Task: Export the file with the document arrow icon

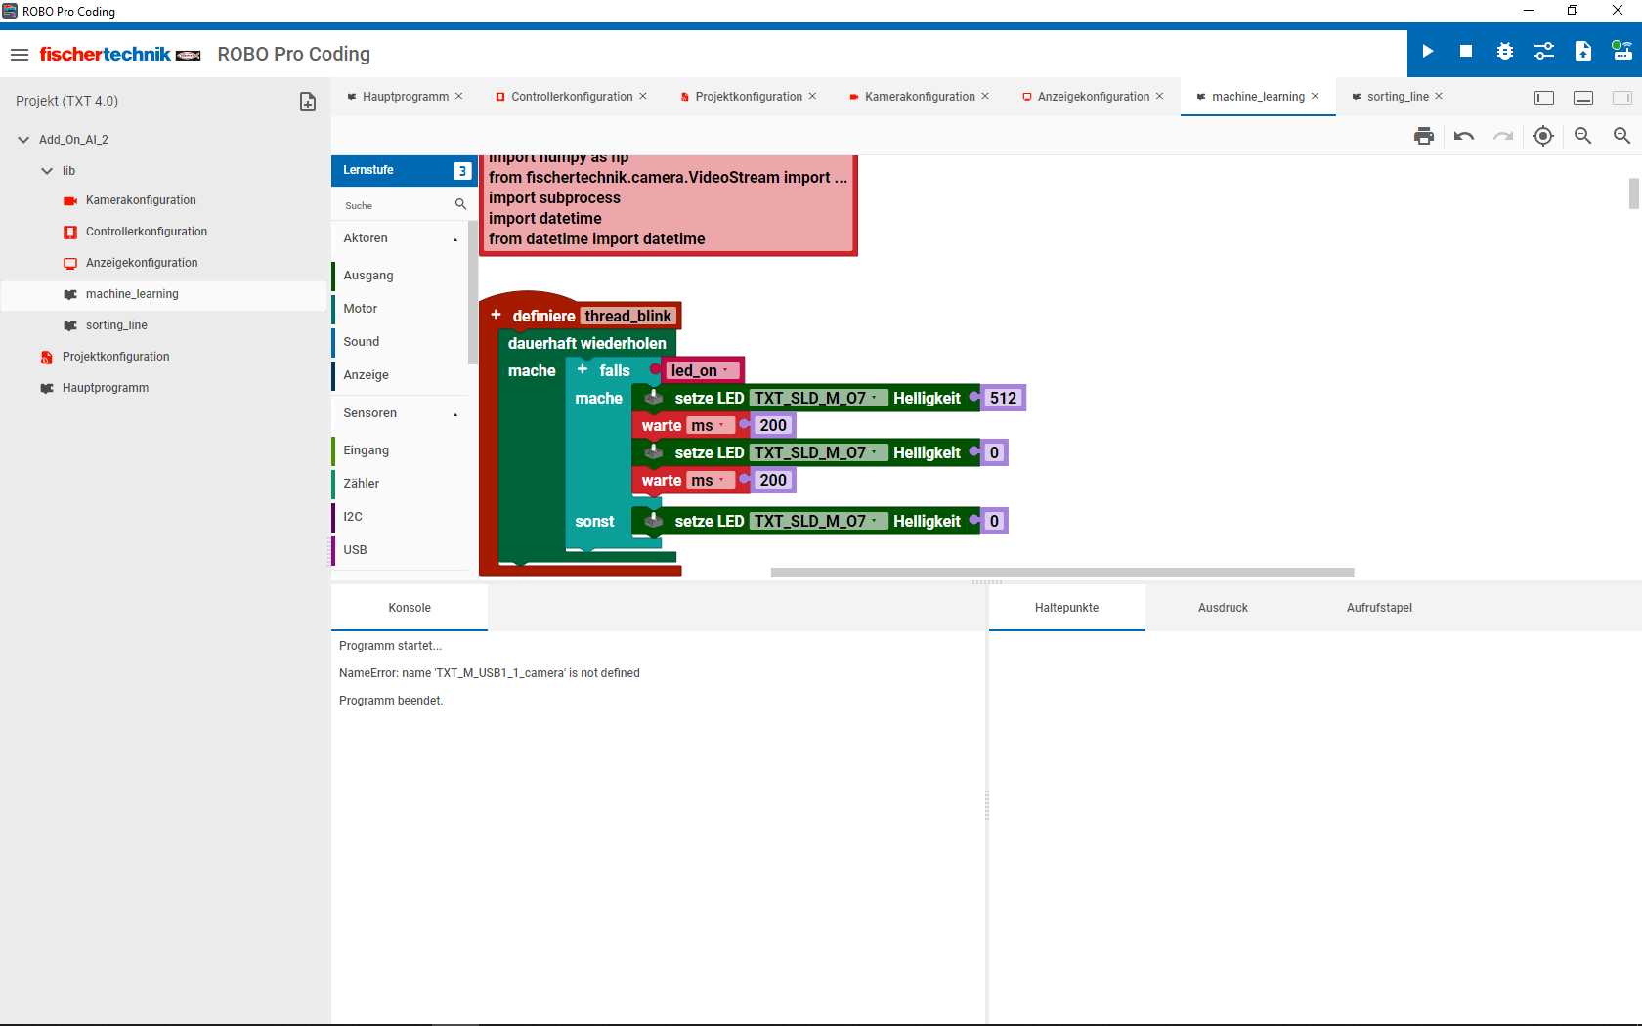Action: click(x=1583, y=51)
